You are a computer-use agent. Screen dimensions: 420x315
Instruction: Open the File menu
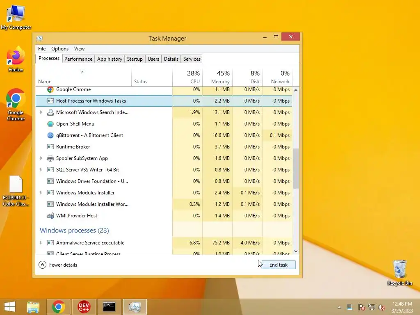[42, 49]
